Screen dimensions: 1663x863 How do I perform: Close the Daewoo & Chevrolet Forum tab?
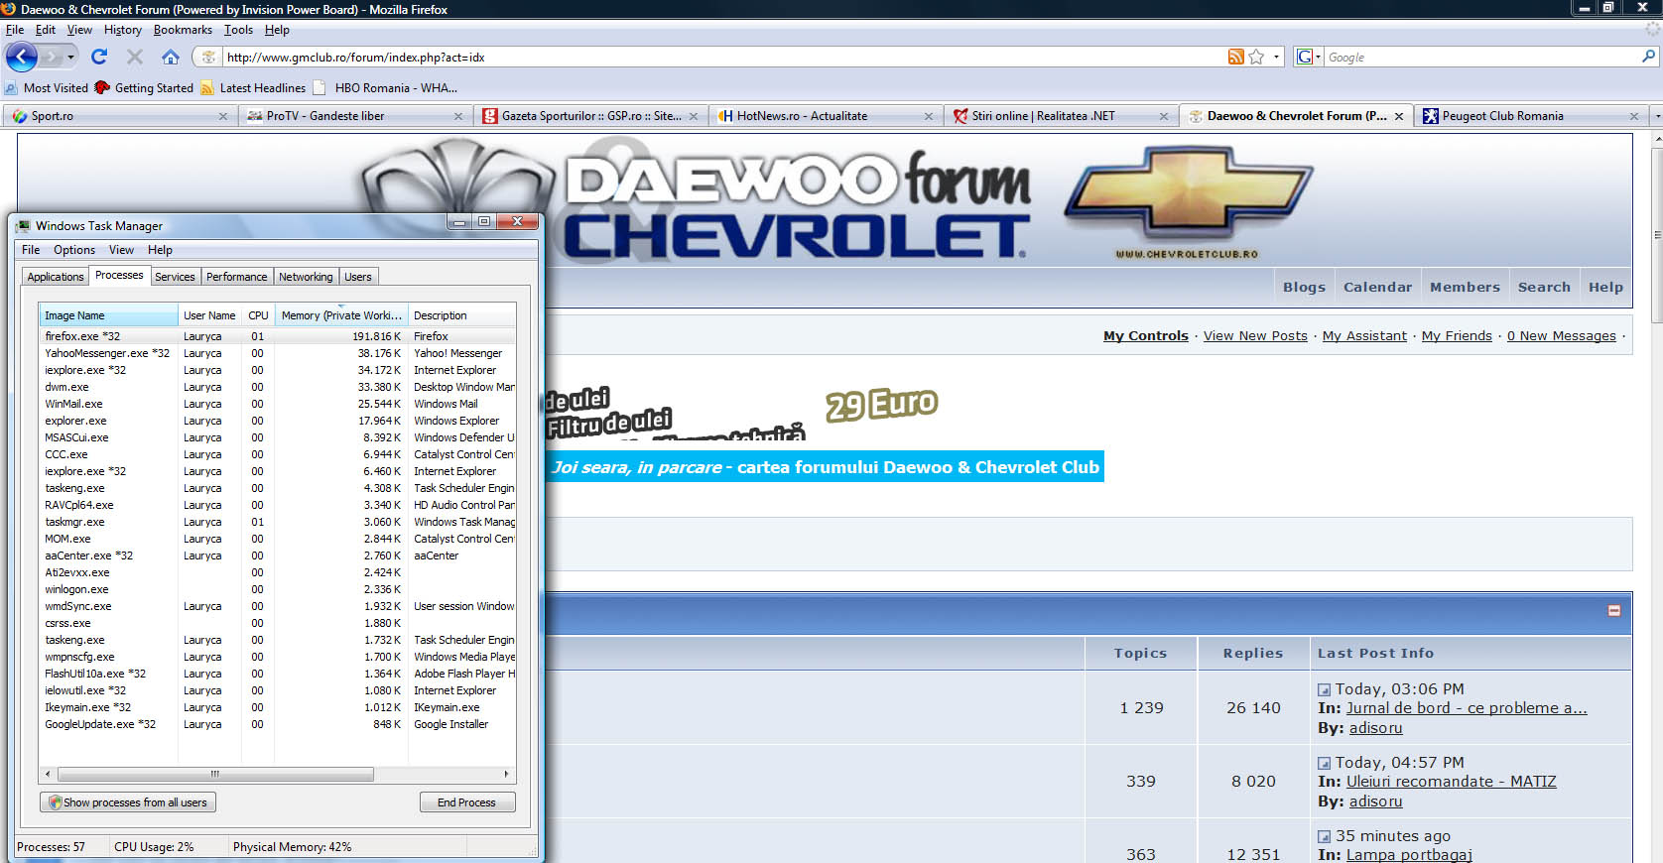point(1399,116)
